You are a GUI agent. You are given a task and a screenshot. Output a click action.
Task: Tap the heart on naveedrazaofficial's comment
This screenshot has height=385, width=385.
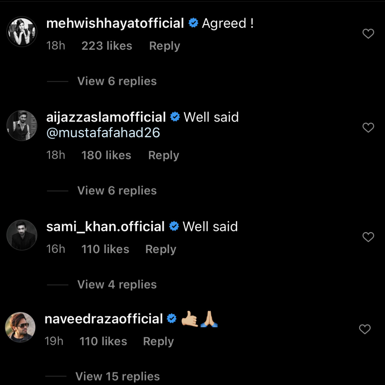(365, 329)
